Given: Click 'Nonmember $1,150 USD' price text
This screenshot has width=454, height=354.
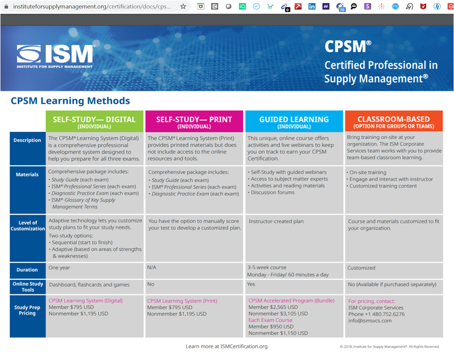Looking at the screenshot, I should click(278, 333).
